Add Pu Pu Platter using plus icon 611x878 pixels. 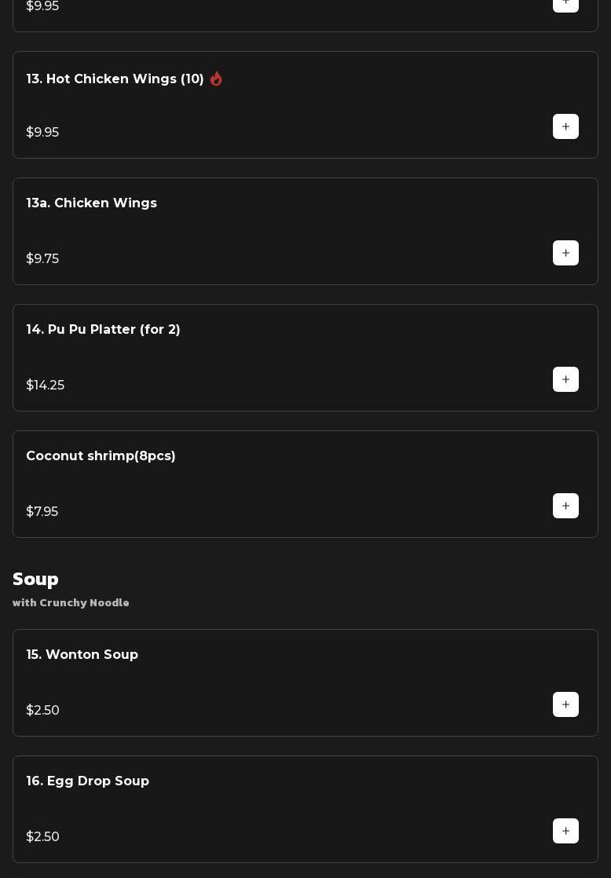click(x=565, y=379)
